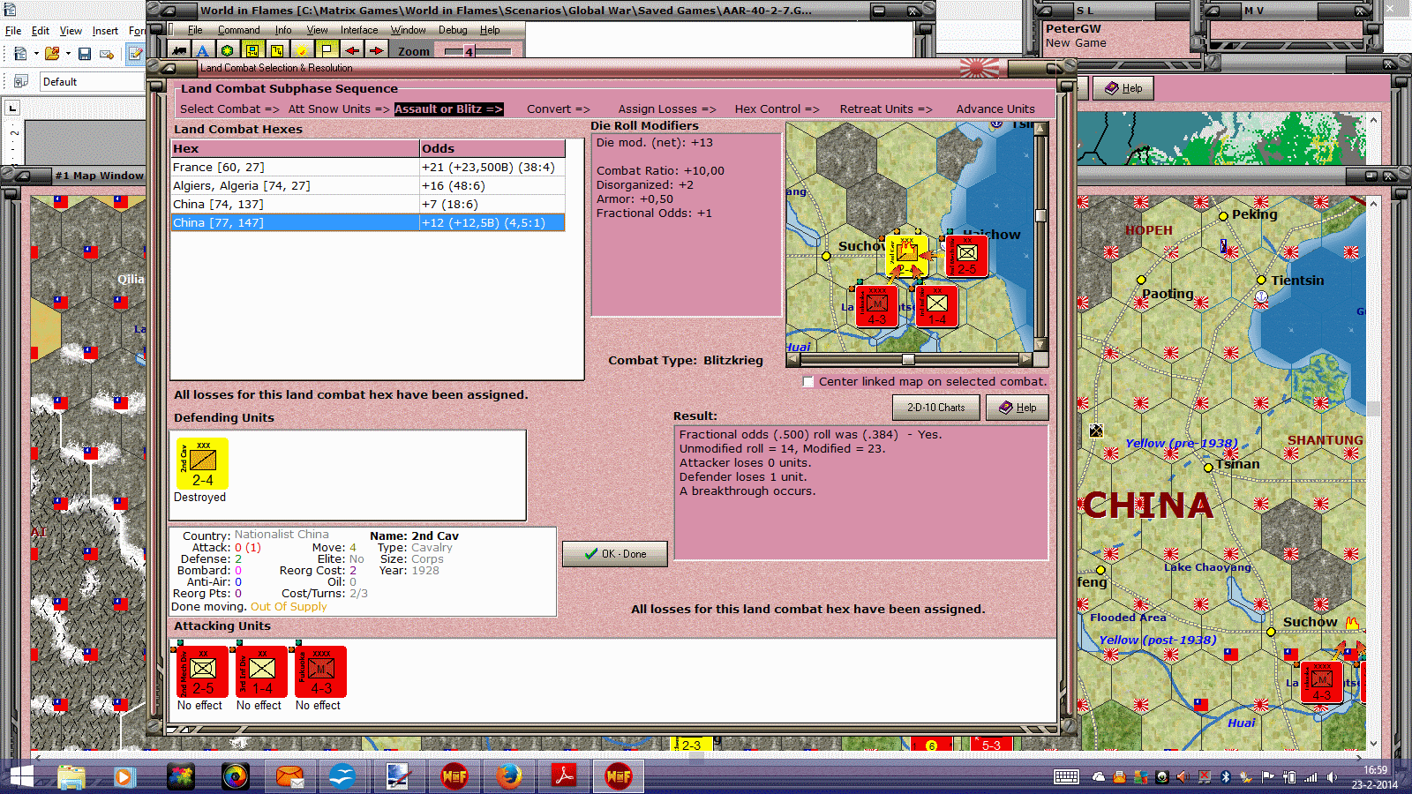The width and height of the screenshot is (1412, 794).
Task: Click the Default style combo box
Action: point(92,82)
